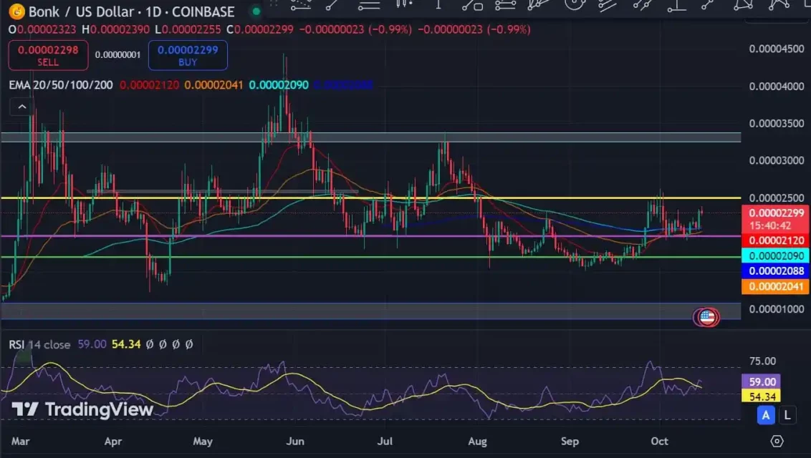Viewport: 811px width, 458px height.
Task: Select the triangle pattern drawing tool
Action: (743, 4)
